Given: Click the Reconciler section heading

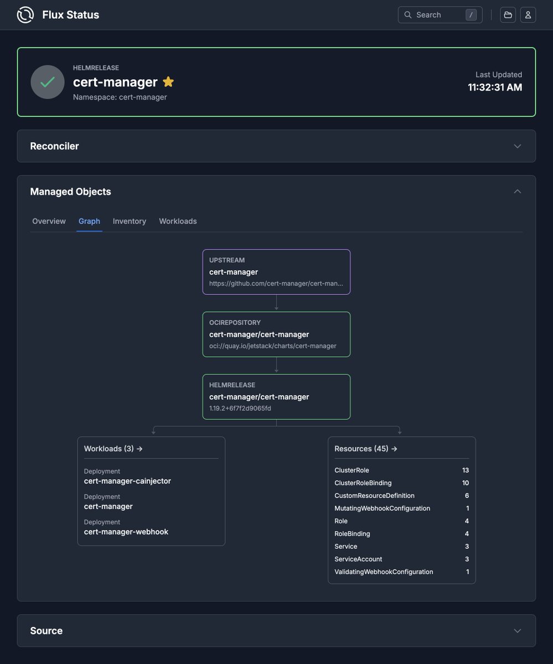Looking at the screenshot, I should coord(54,146).
